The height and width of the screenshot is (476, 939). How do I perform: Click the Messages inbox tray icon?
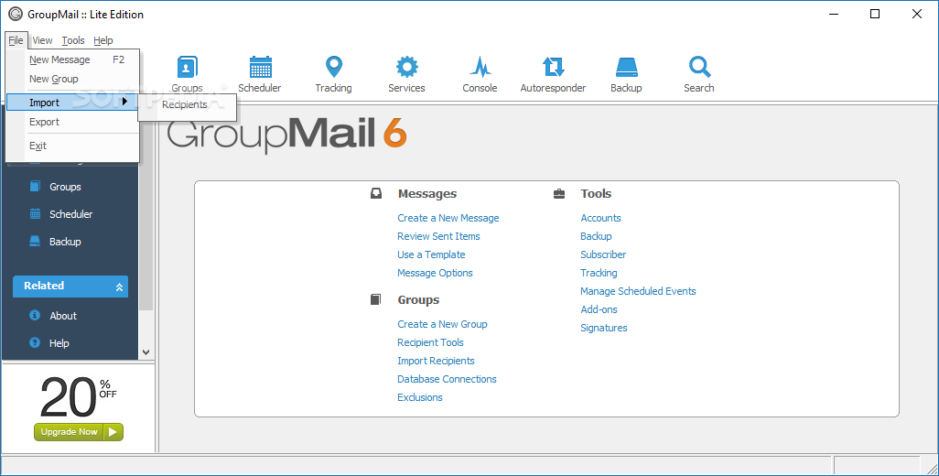[375, 193]
